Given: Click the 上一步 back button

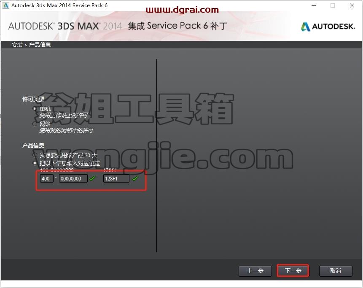Looking at the screenshot, I should click(x=255, y=271).
